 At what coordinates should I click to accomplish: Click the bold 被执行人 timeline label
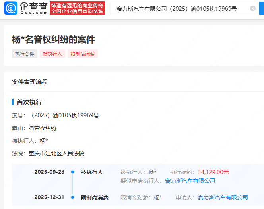pos(92,172)
